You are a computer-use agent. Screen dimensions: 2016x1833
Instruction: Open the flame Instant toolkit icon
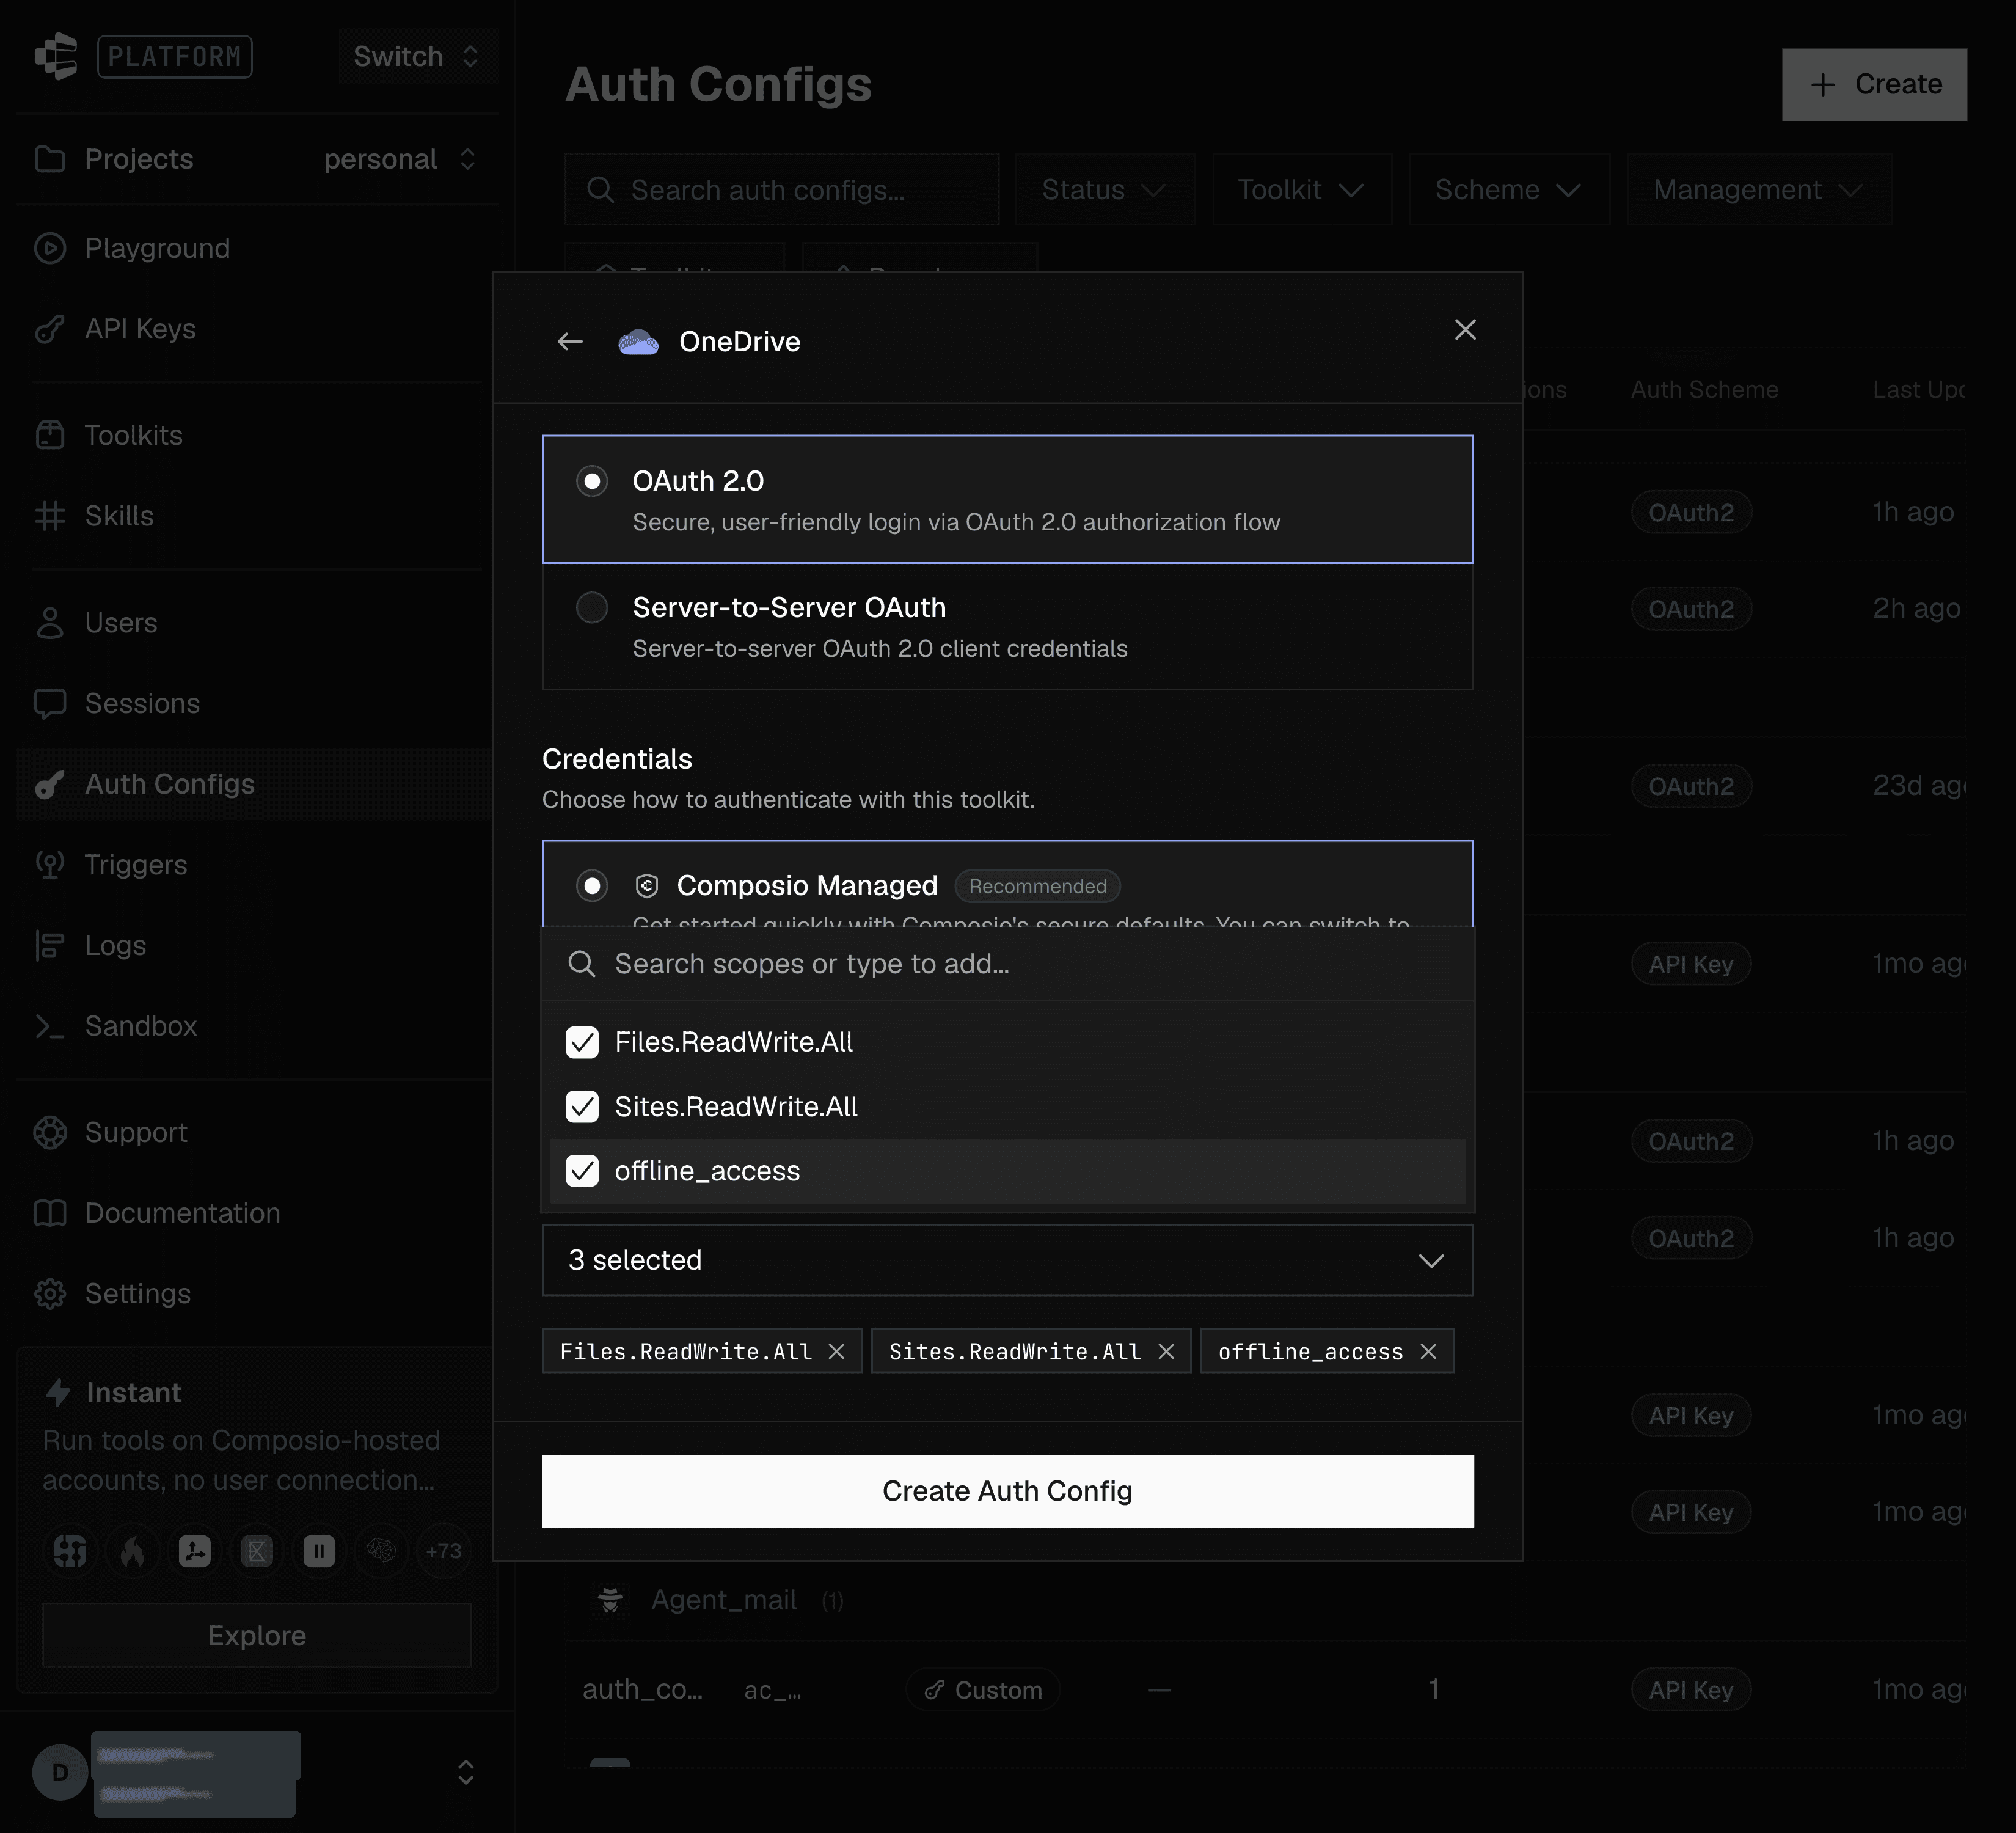[133, 1551]
